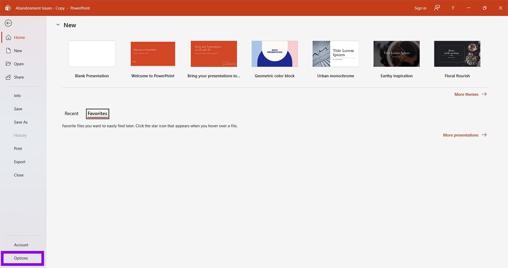
Task: Click the arrow beside More presentations
Action: pyautogui.click(x=484, y=135)
